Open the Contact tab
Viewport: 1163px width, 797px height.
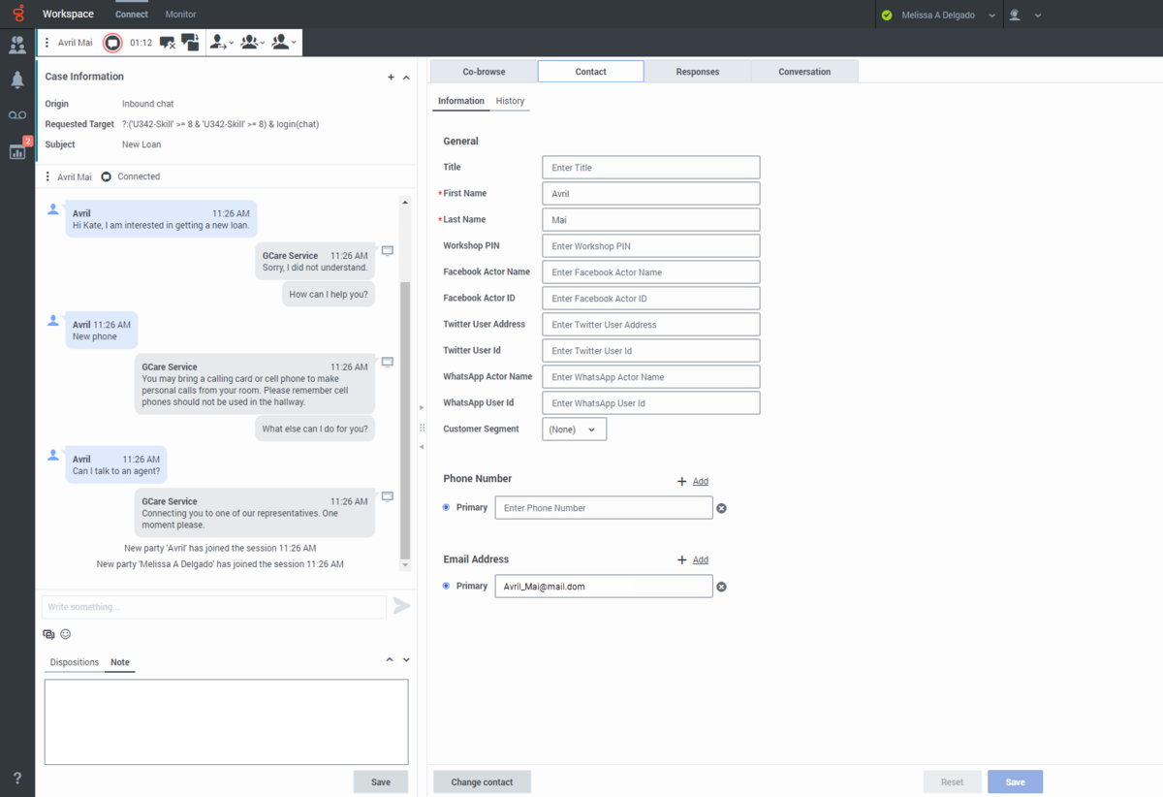click(x=591, y=72)
